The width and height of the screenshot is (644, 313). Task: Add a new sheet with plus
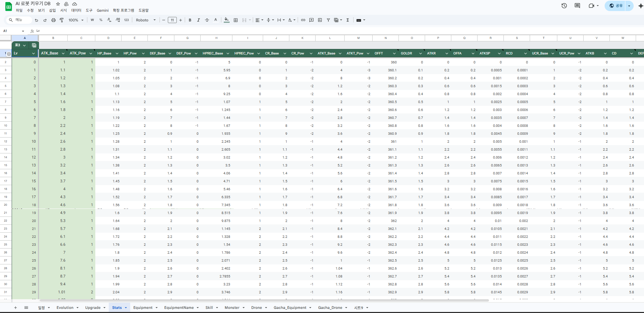tap(16, 307)
